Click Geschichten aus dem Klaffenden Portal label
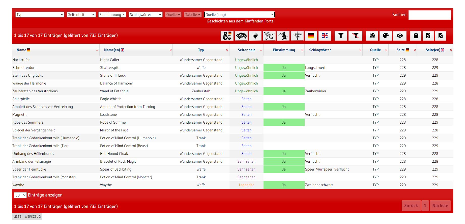The image size is (465, 224). tap(241, 21)
